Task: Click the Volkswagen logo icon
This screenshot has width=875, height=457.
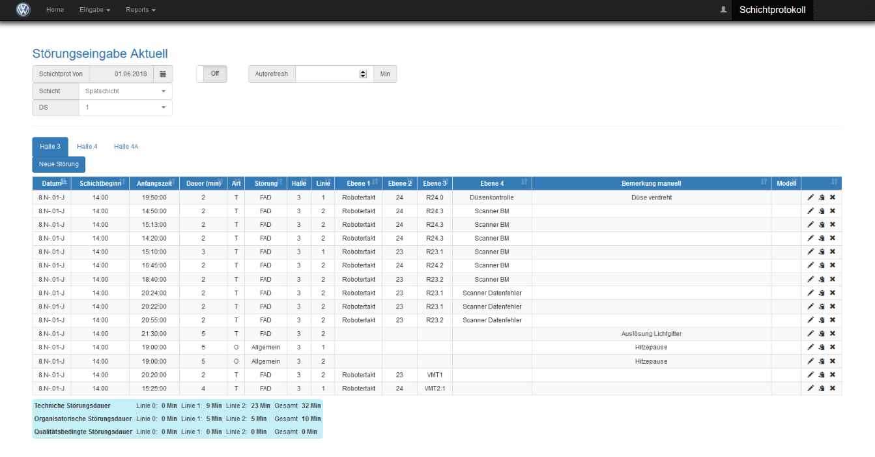Action: point(23,10)
